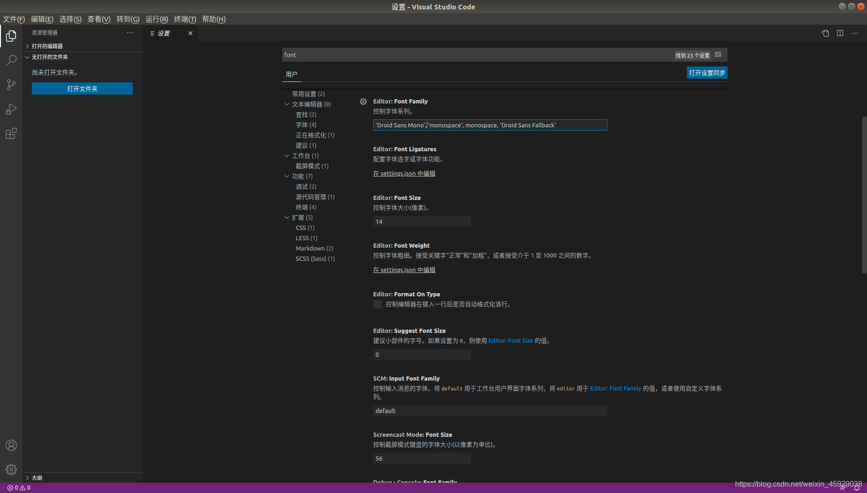Screen dimensions: 867x493
Task: Select CSS (1) in settings tree
Action: [x=305, y=228]
